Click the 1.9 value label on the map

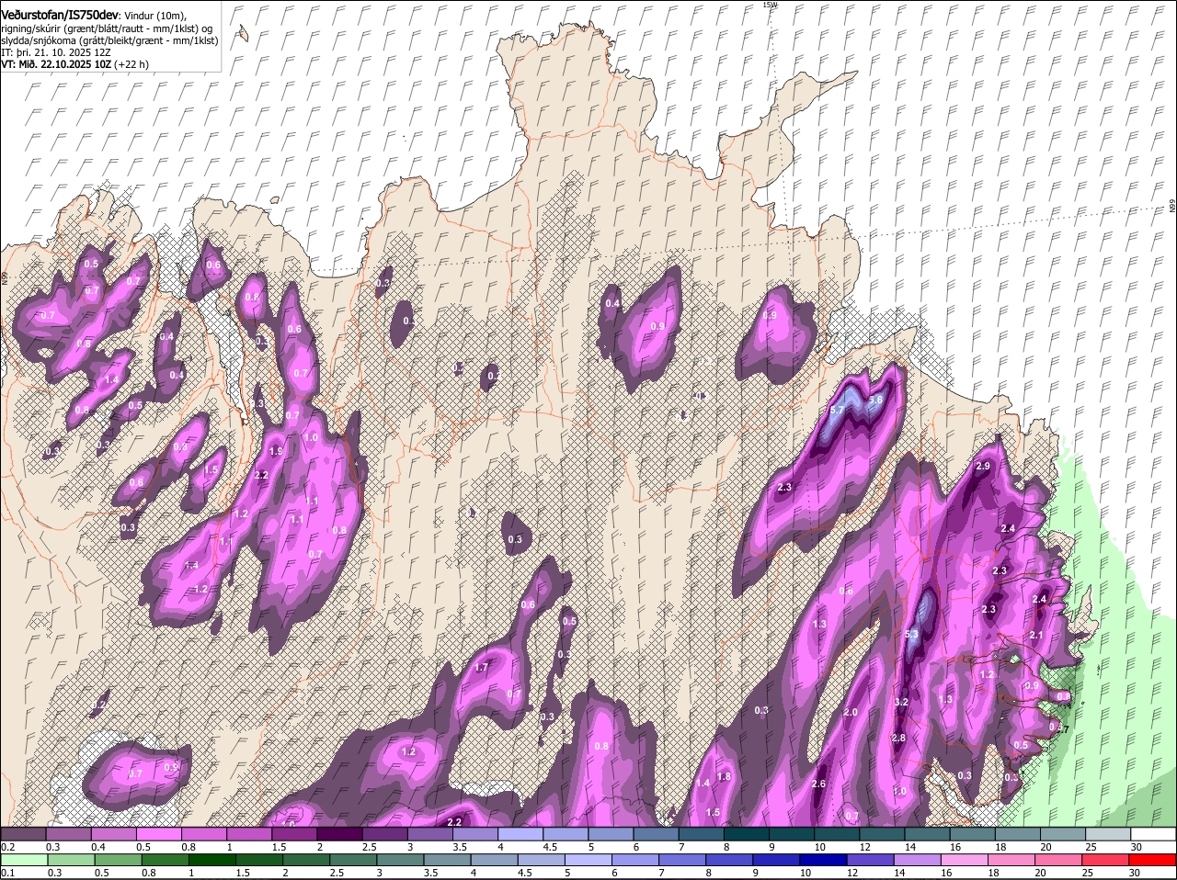pyautogui.click(x=276, y=452)
